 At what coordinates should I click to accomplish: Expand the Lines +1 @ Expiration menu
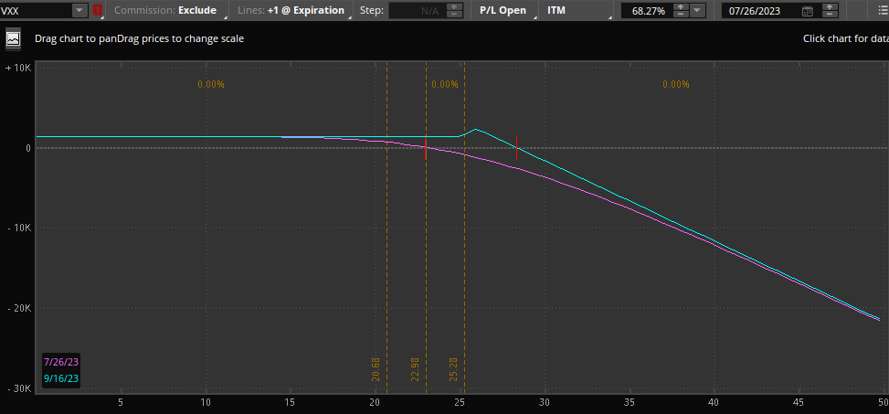(x=294, y=11)
